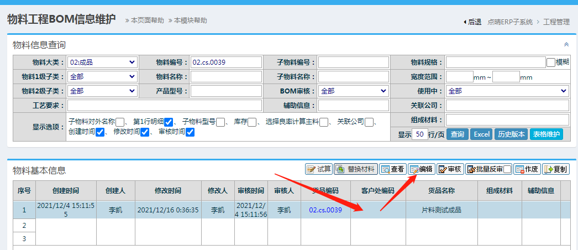Screen dimensions: 578x250
Task: Click the 物料编号 input field
Action: tap(225, 62)
